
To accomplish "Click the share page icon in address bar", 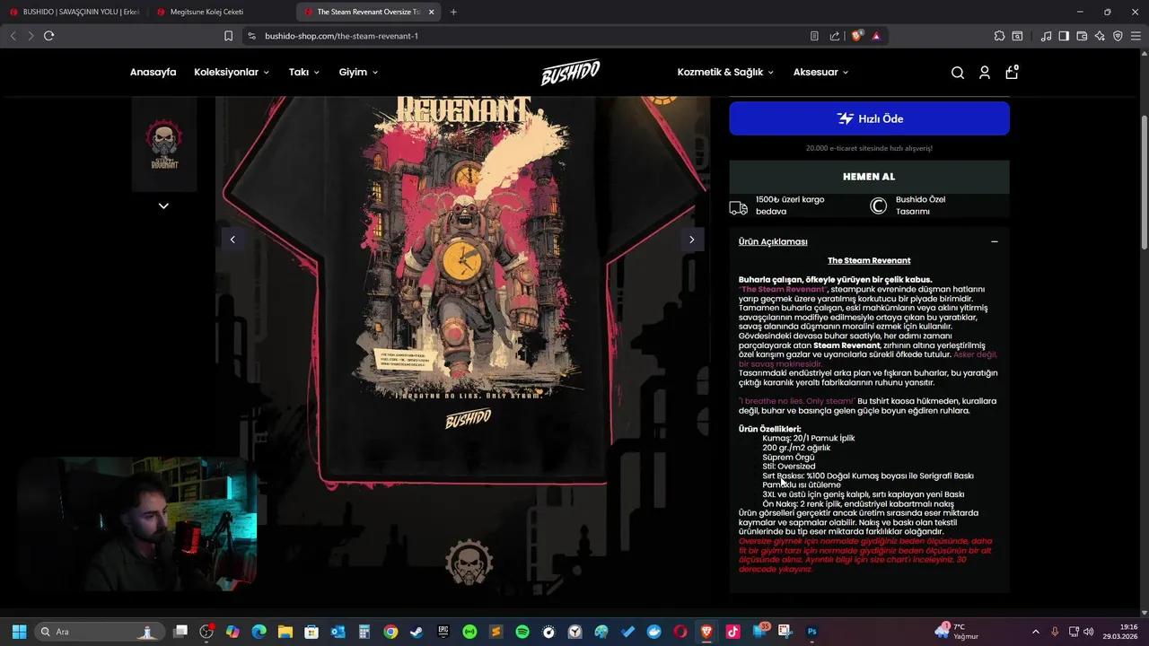I will click(x=835, y=36).
